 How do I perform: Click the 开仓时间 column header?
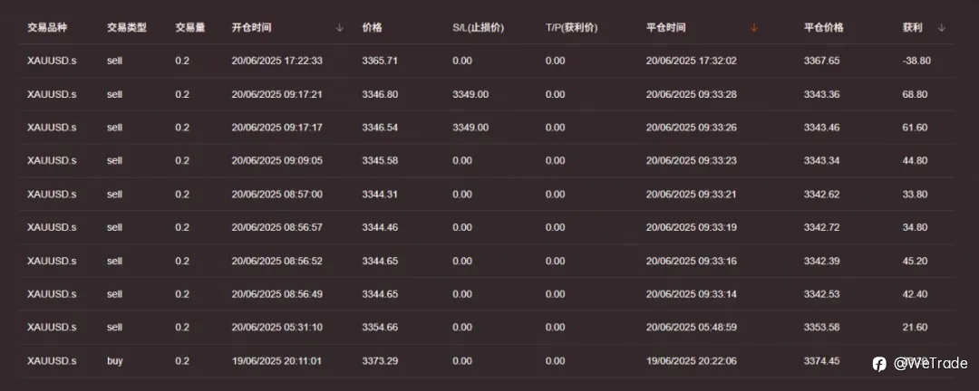coord(252,27)
